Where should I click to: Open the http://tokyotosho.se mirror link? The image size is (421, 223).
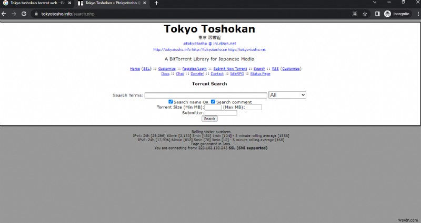click(209, 49)
